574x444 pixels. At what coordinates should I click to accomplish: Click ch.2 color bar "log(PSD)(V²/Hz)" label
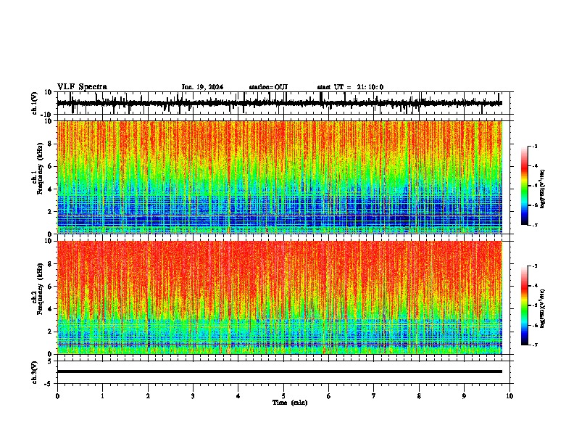(543, 308)
